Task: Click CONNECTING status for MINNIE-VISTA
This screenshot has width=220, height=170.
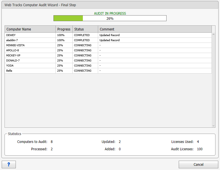Action: [83, 45]
